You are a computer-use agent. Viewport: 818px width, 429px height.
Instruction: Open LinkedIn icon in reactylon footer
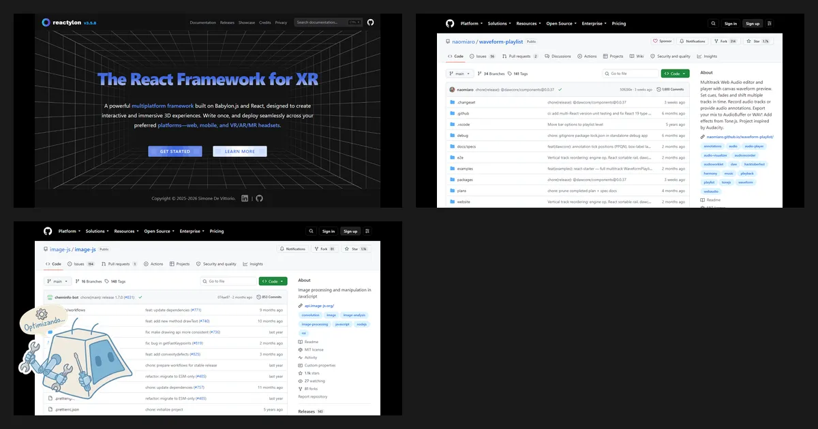(245, 198)
